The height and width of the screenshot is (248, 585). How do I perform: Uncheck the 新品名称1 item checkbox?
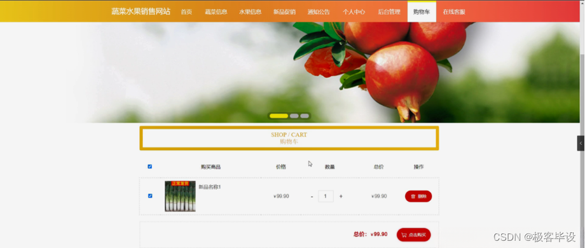(x=150, y=196)
